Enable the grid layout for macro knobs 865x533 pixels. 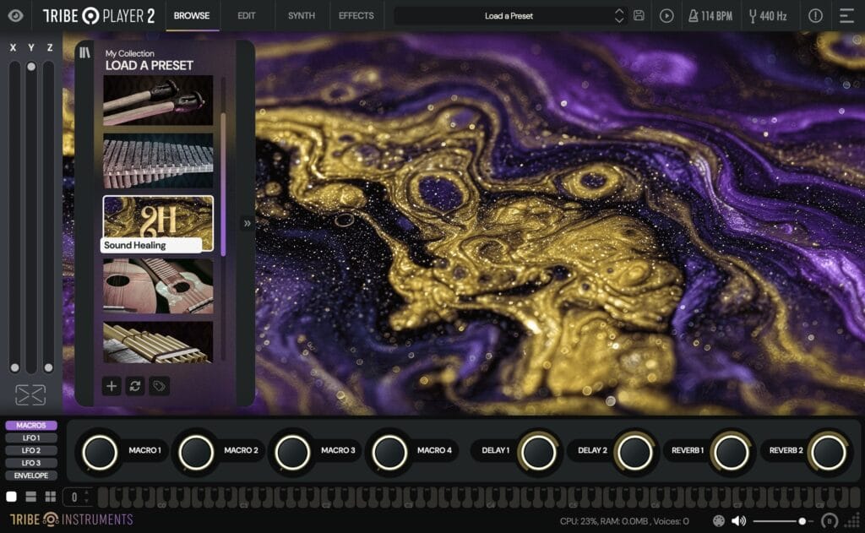[50, 496]
